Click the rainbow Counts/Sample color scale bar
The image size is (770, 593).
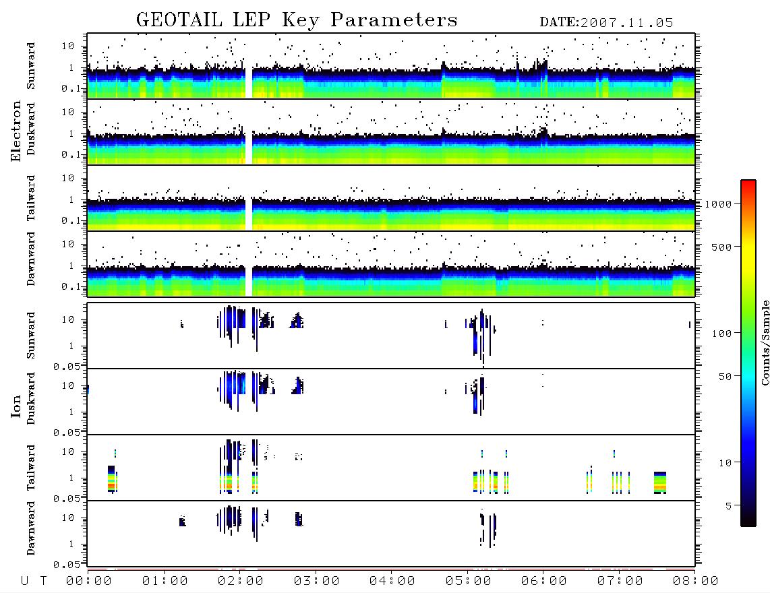[x=748, y=354]
